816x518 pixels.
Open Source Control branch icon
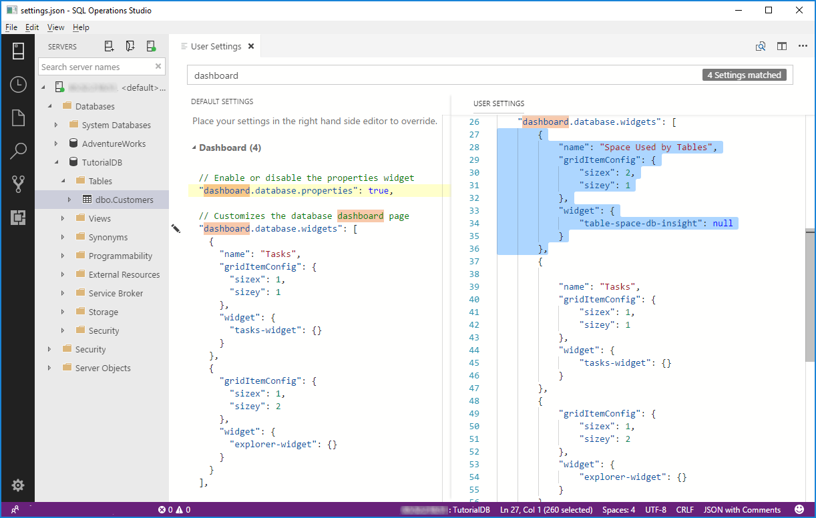click(18, 184)
